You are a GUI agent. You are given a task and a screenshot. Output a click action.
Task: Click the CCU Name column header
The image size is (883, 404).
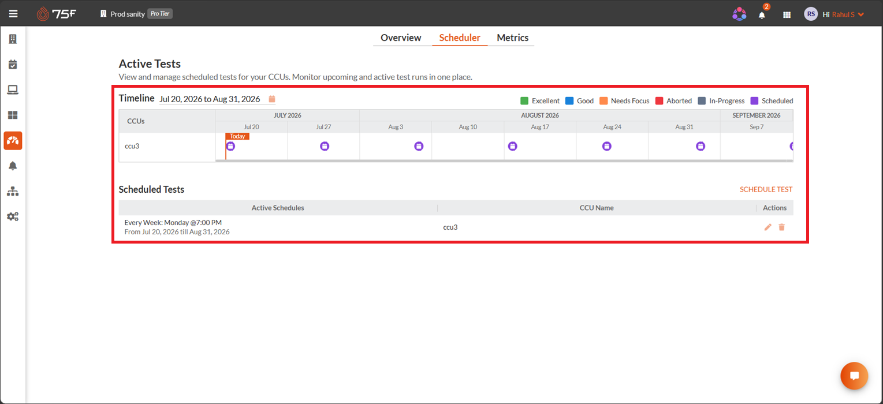pyautogui.click(x=597, y=208)
